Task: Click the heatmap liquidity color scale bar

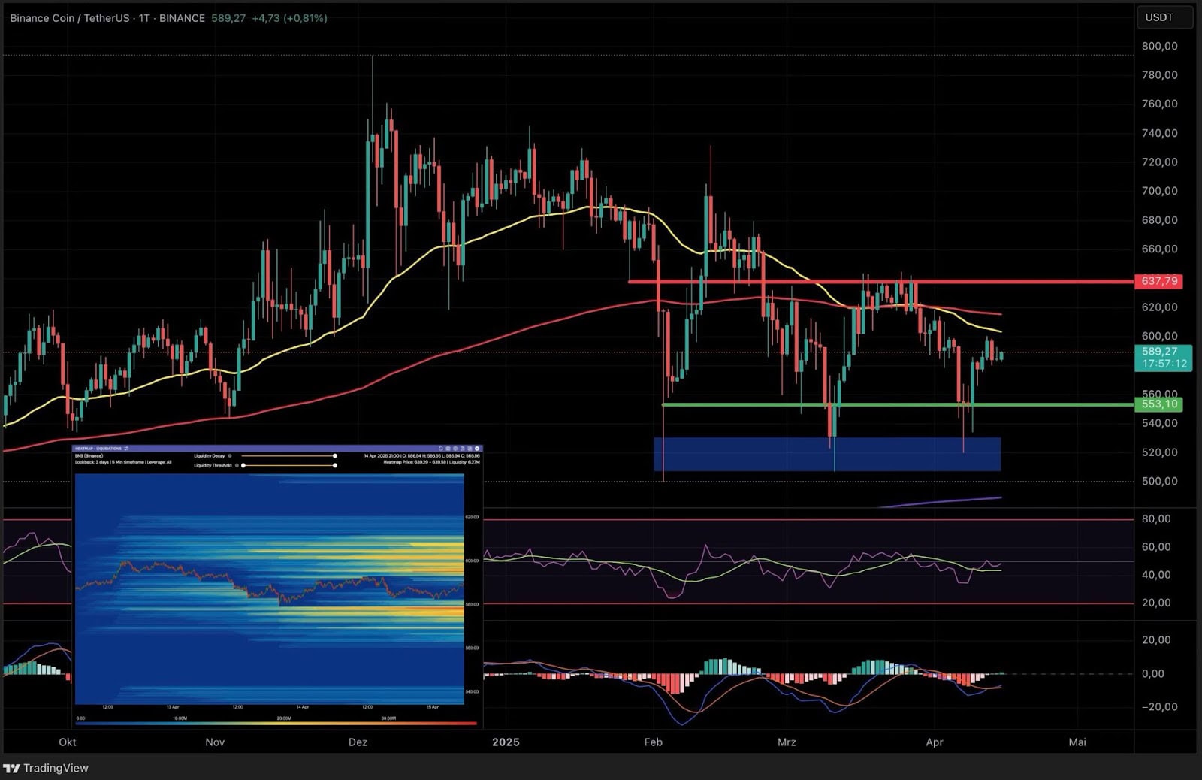Action: click(276, 724)
